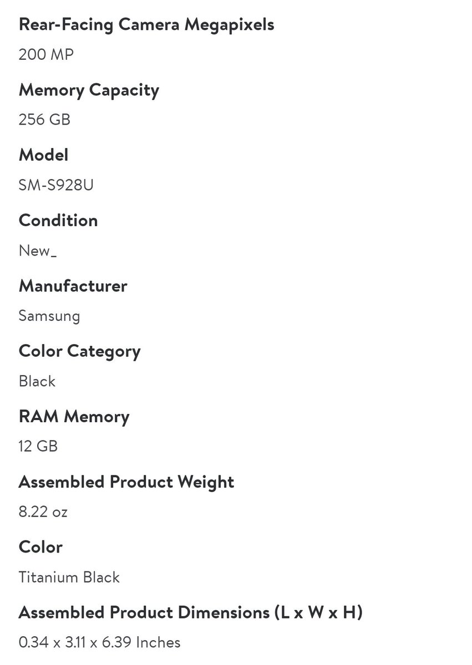Click the Condition heading
Viewport: 472px width, 665px height.
coord(58,221)
